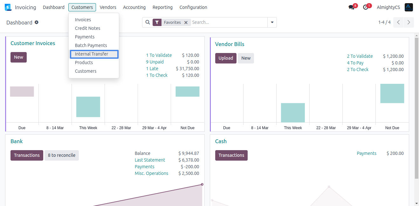Click This Week bar in Customer Invoices chart

tap(88, 107)
